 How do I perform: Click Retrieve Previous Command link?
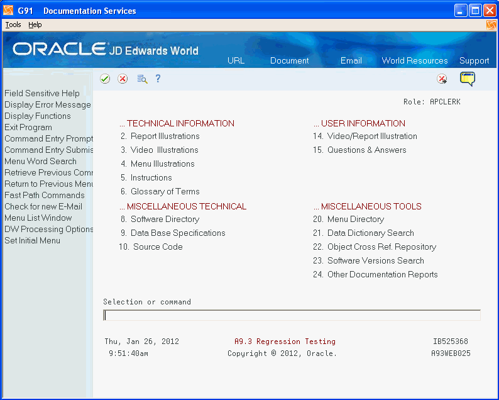[48, 172]
